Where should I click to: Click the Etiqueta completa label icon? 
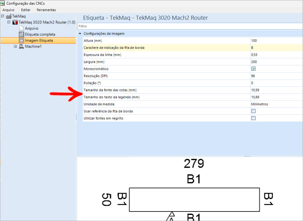[x=21, y=34]
